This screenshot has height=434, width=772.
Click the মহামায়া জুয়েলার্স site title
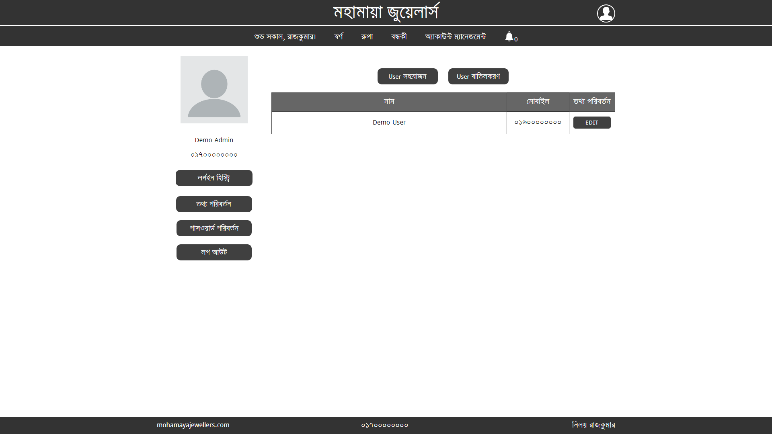[x=386, y=12]
